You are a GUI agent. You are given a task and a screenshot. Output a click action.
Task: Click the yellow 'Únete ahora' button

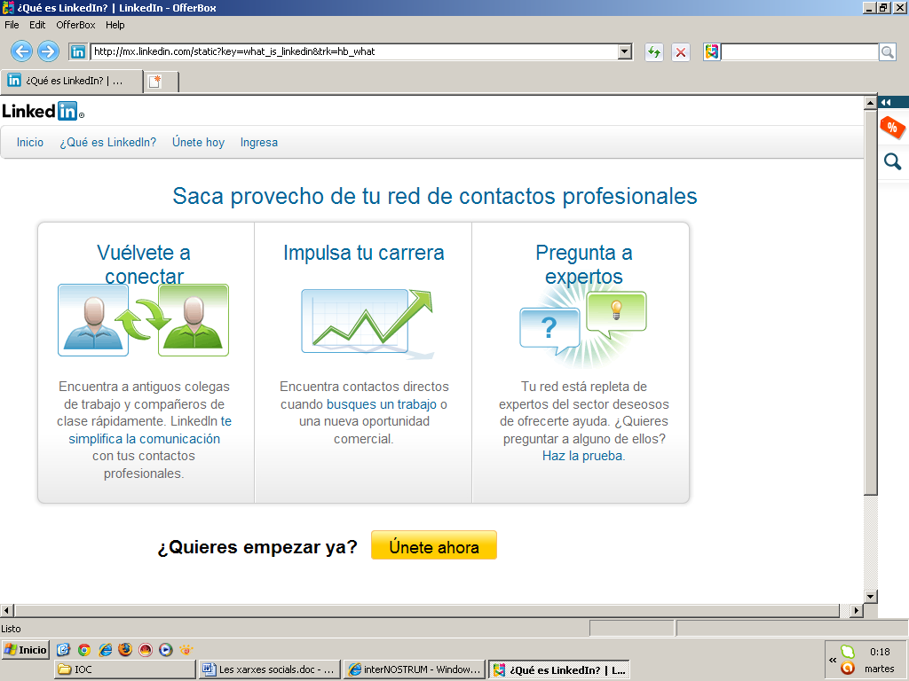point(433,546)
